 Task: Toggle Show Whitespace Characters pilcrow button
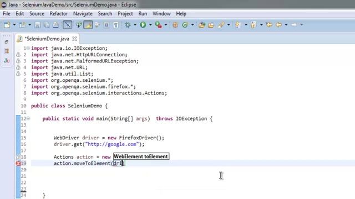click(x=116, y=25)
